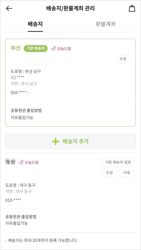The height and width of the screenshot is (250, 141).
Task: Click the green plus icon
Action: (56, 141)
